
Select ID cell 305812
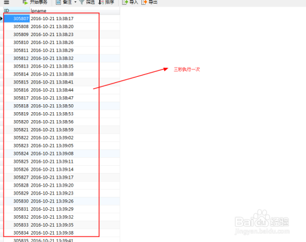(x=17, y=58)
